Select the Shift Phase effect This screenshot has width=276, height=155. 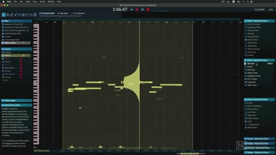252,127
